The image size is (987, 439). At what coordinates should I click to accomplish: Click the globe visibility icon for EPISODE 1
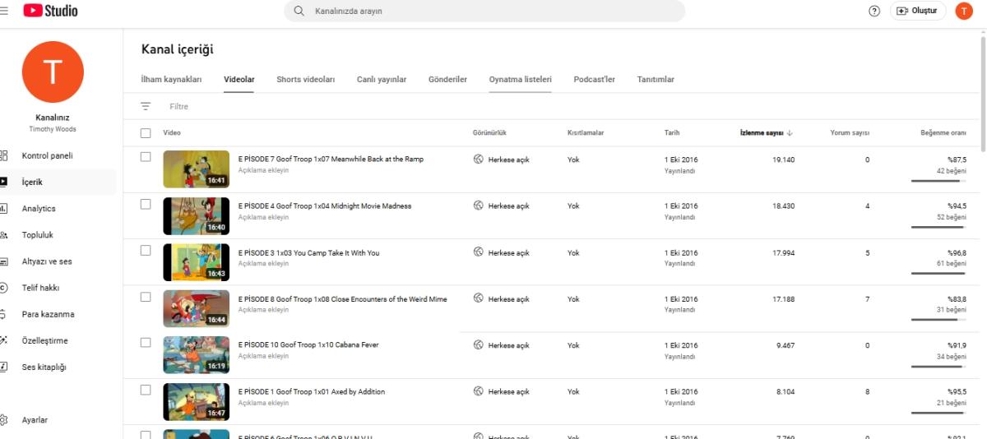click(478, 392)
